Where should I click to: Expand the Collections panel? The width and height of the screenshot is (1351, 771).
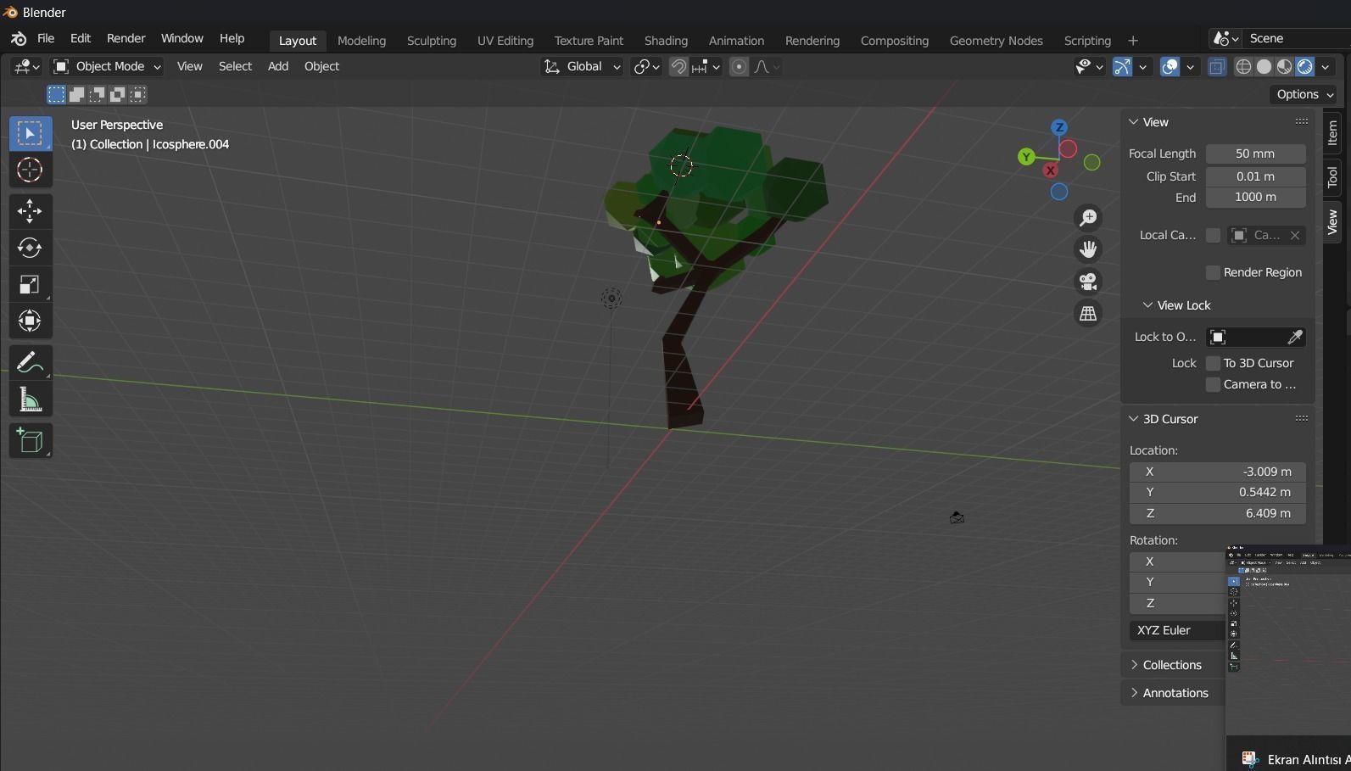pos(1171,665)
